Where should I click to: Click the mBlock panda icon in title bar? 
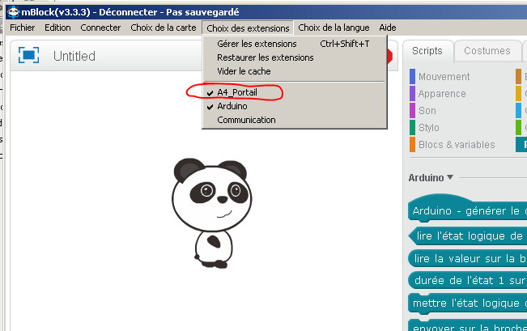pyautogui.click(x=14, y=11)
